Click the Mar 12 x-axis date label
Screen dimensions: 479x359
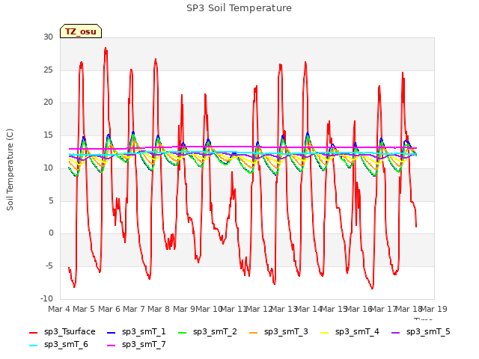coord(259,309)
